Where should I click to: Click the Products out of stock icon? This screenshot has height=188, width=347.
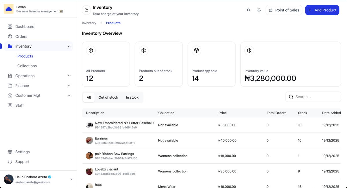(x=144, y=51)
